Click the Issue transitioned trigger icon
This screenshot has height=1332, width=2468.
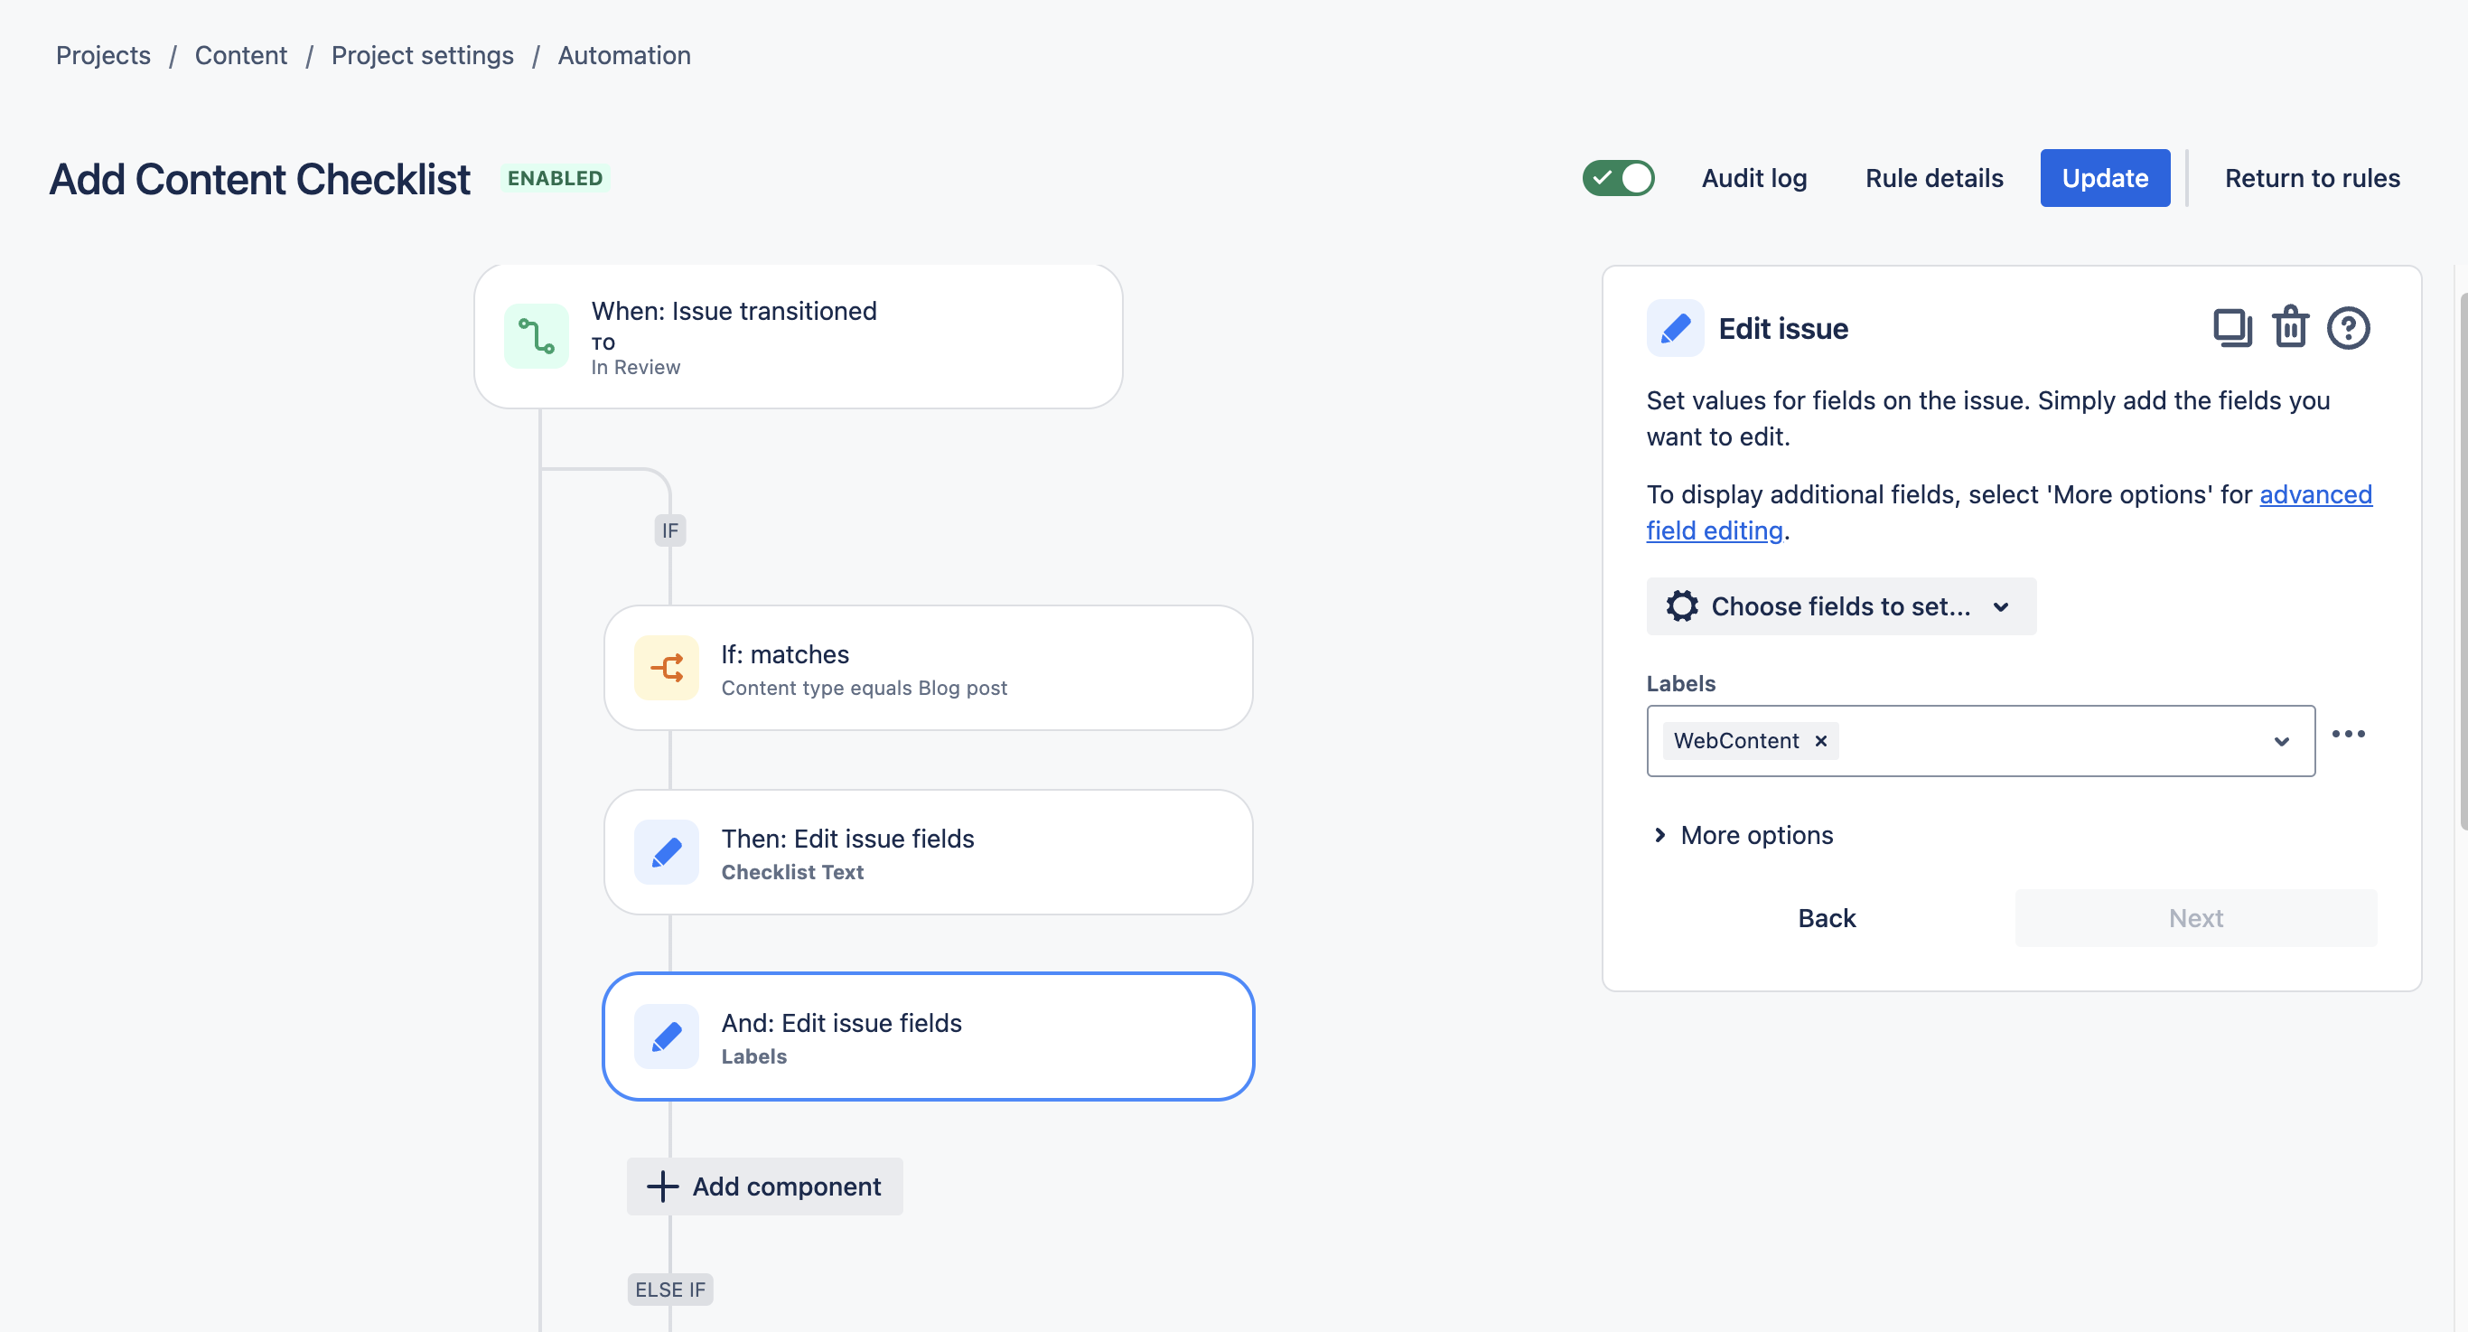pyautogui.click(x=537, y=336)
